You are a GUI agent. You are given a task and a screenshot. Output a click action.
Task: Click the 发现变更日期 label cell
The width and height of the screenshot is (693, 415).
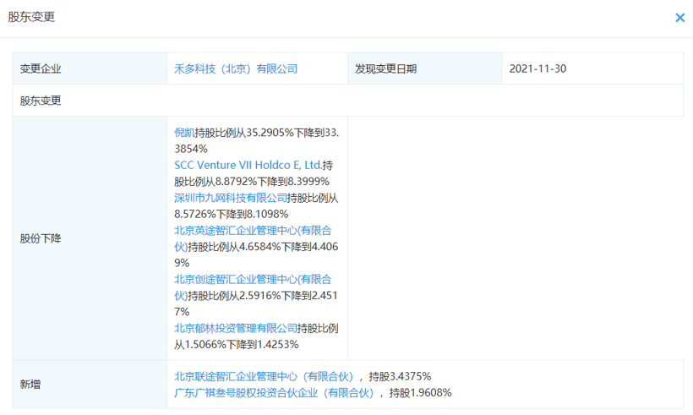(x=425, y=68)
